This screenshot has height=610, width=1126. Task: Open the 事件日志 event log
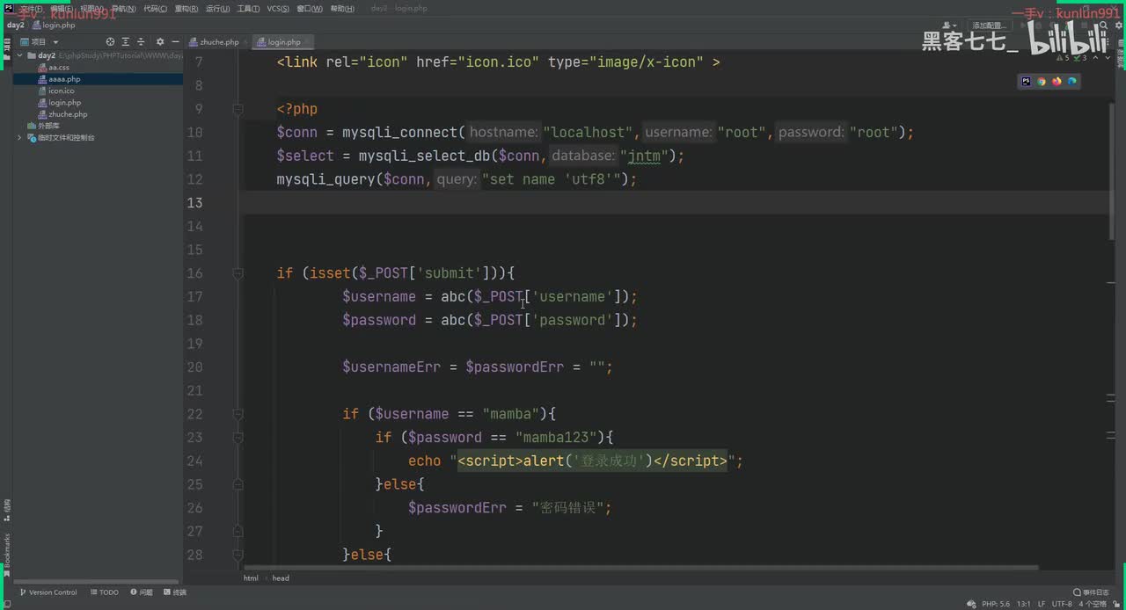pyautogui.click(x=1091, y=592)
